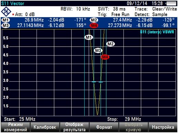Click the Start 25 MHz frequency field
Image resolution: width=178 pixels, height=133 pixels.
(x=20, y=119)
